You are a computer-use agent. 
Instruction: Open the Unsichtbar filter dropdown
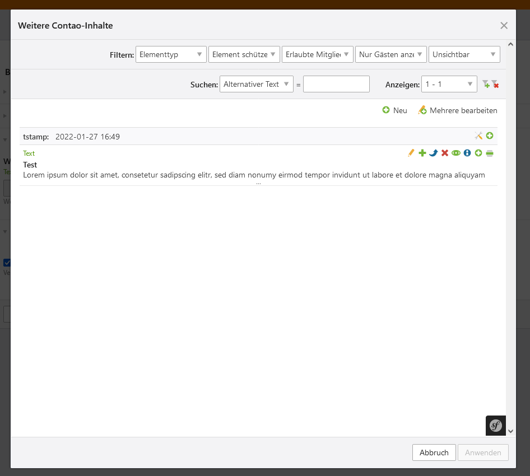(x=464, y=54)
